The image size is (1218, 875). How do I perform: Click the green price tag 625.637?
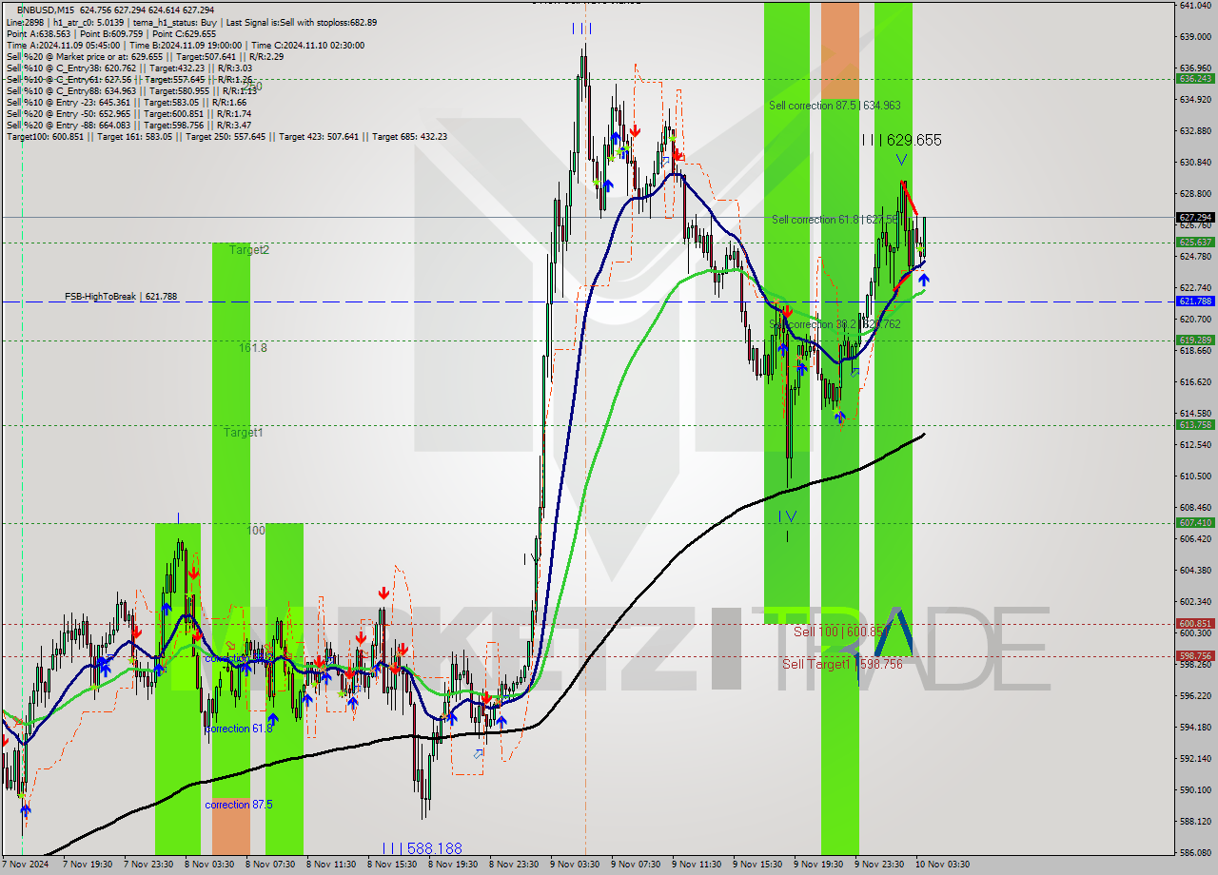1195,243
